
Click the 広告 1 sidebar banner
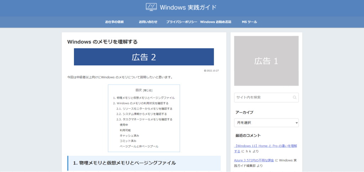click(x=266, y=61)
